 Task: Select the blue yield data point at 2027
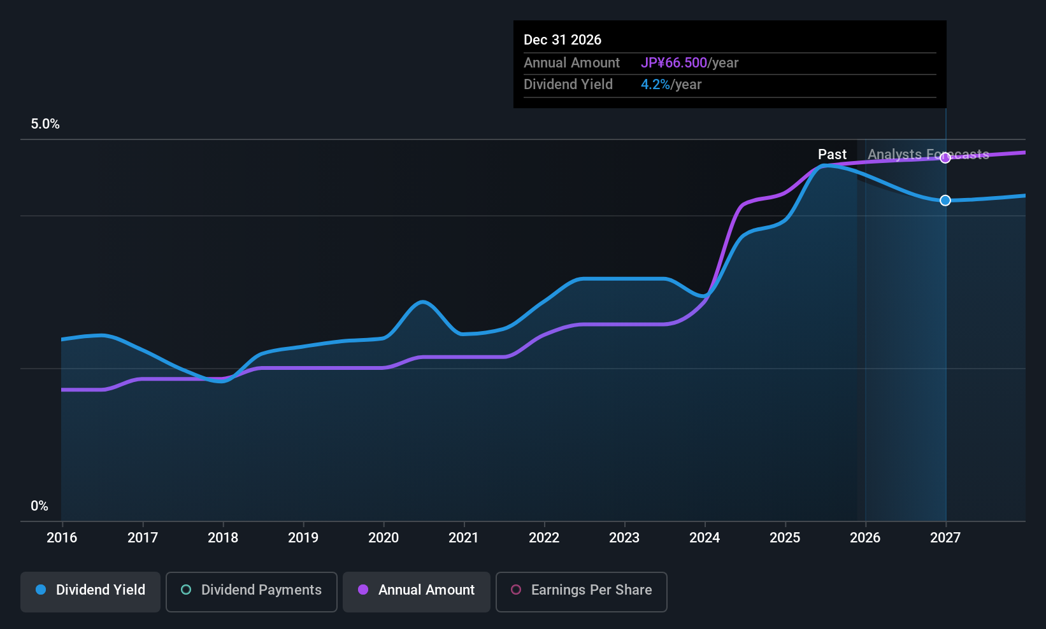pos(945,201)
